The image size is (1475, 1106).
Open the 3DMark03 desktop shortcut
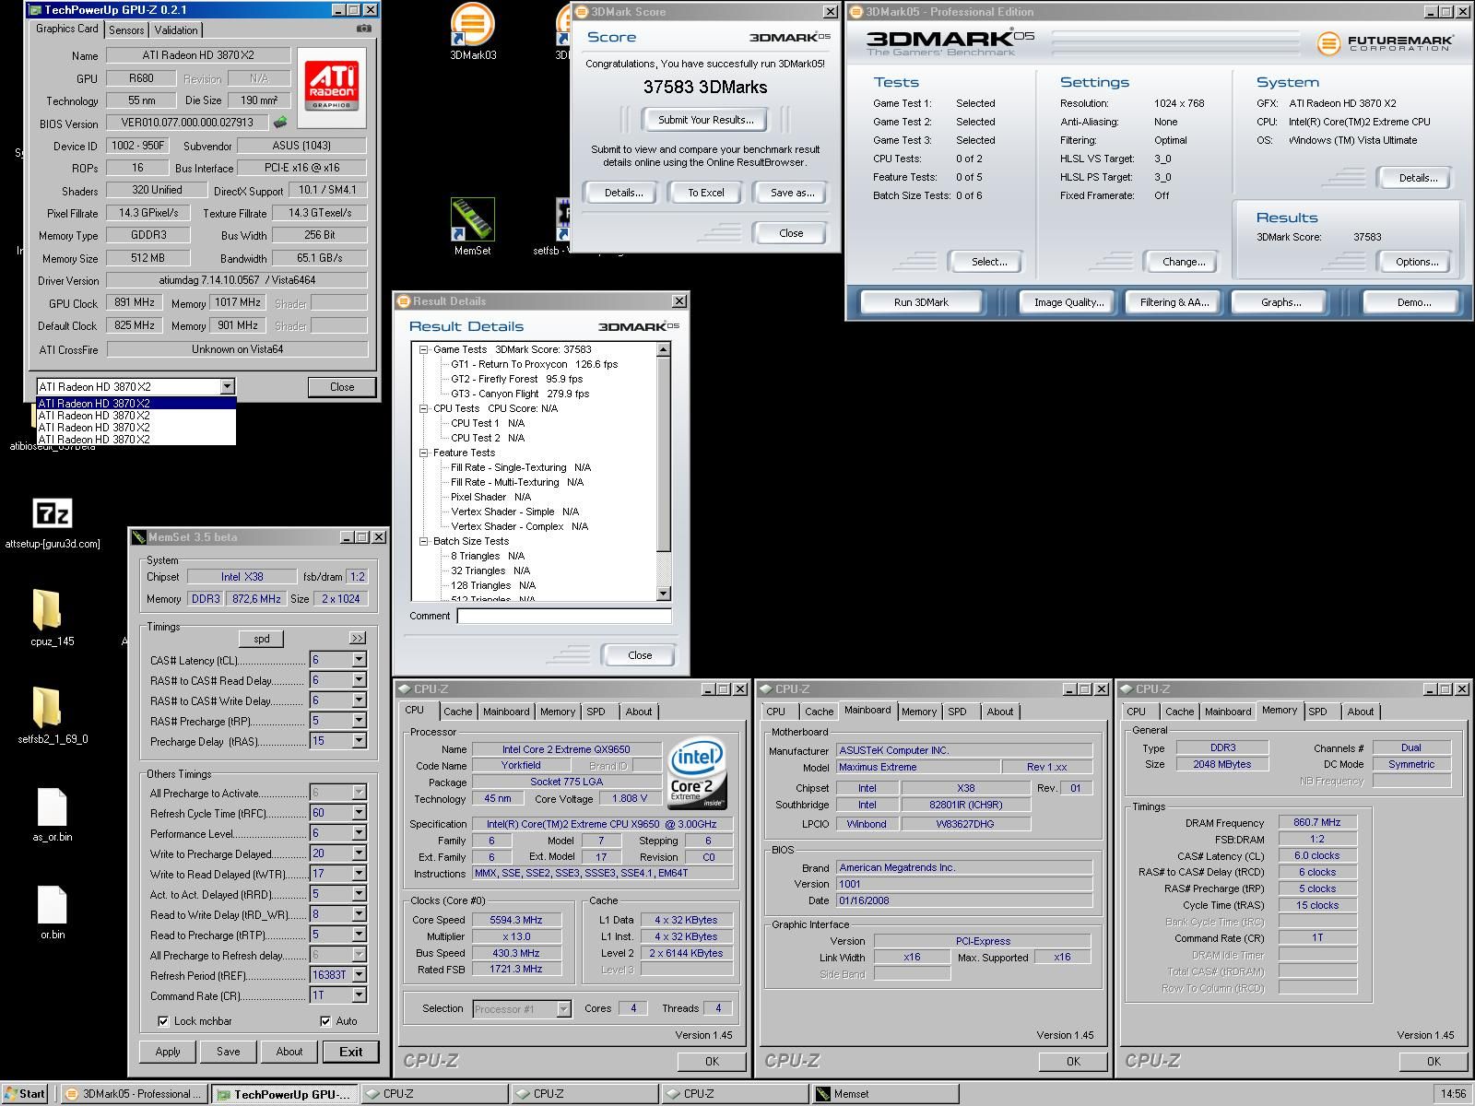click(x=473, y=30)
